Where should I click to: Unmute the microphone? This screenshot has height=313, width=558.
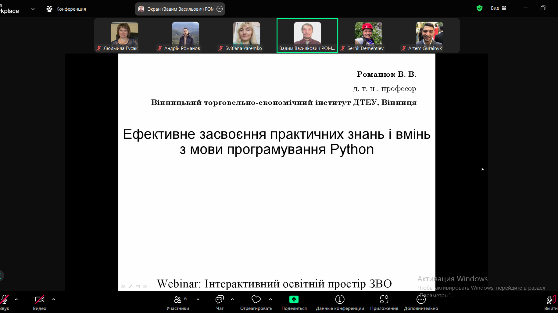click(5, 300)
